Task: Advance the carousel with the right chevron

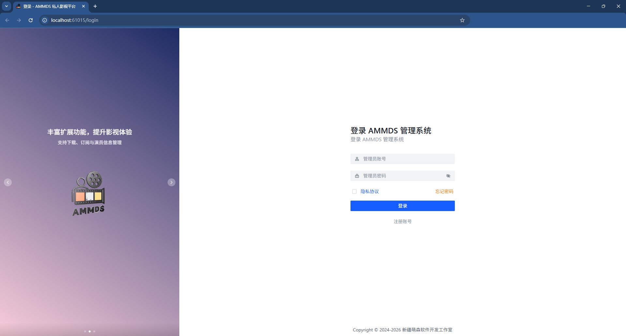Action: pos(171,182)
